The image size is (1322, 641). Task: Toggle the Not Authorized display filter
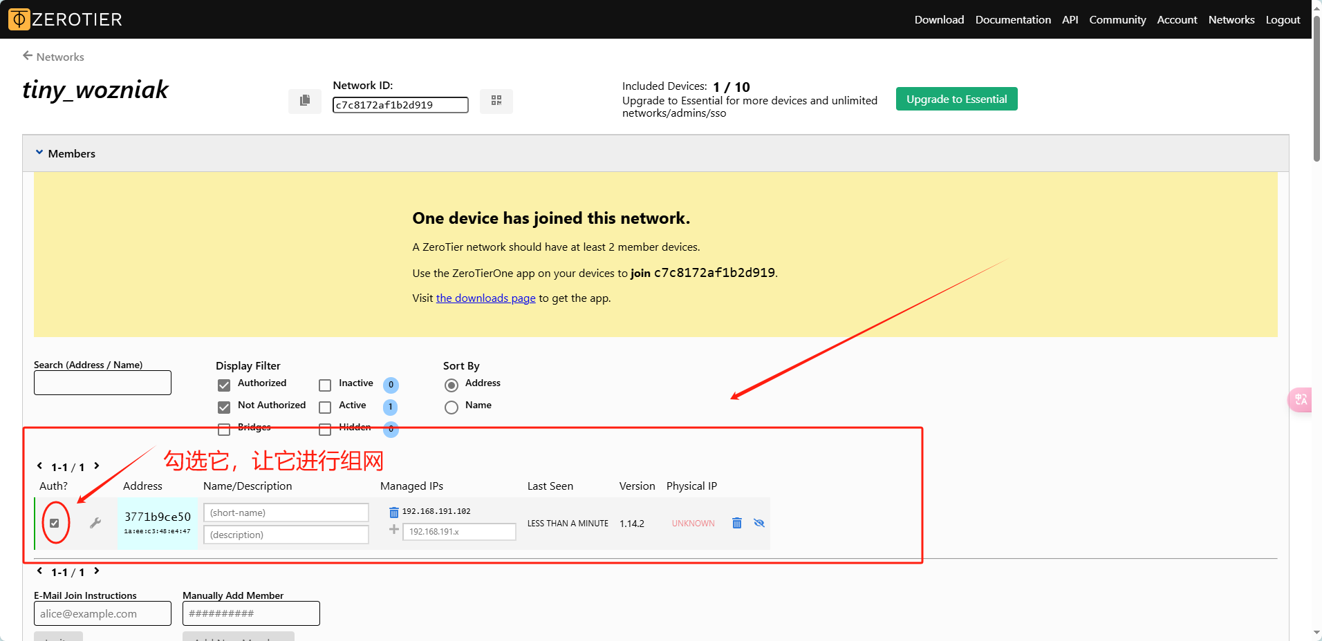224,407
